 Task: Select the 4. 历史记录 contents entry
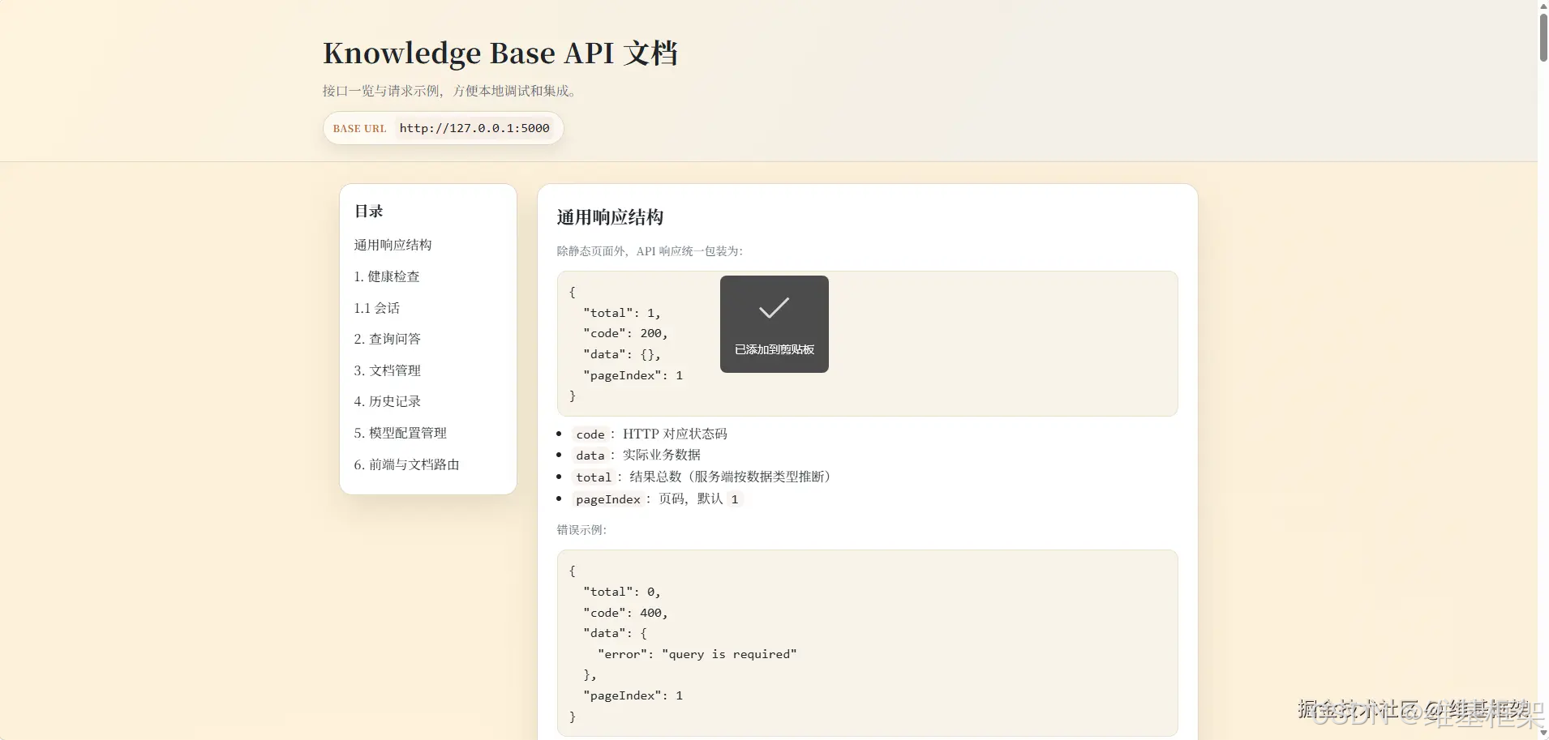click(387, 401)
